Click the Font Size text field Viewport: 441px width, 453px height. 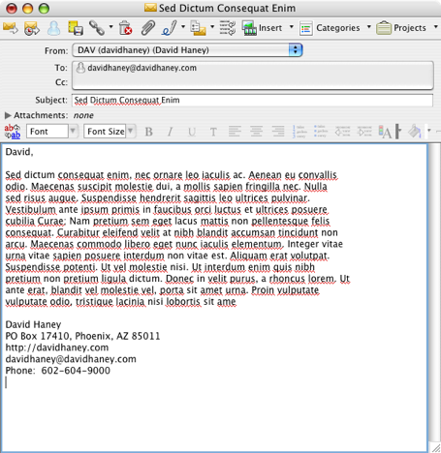pos(105,132)
